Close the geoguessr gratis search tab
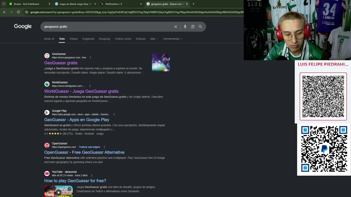 click(x=187, y=4)
